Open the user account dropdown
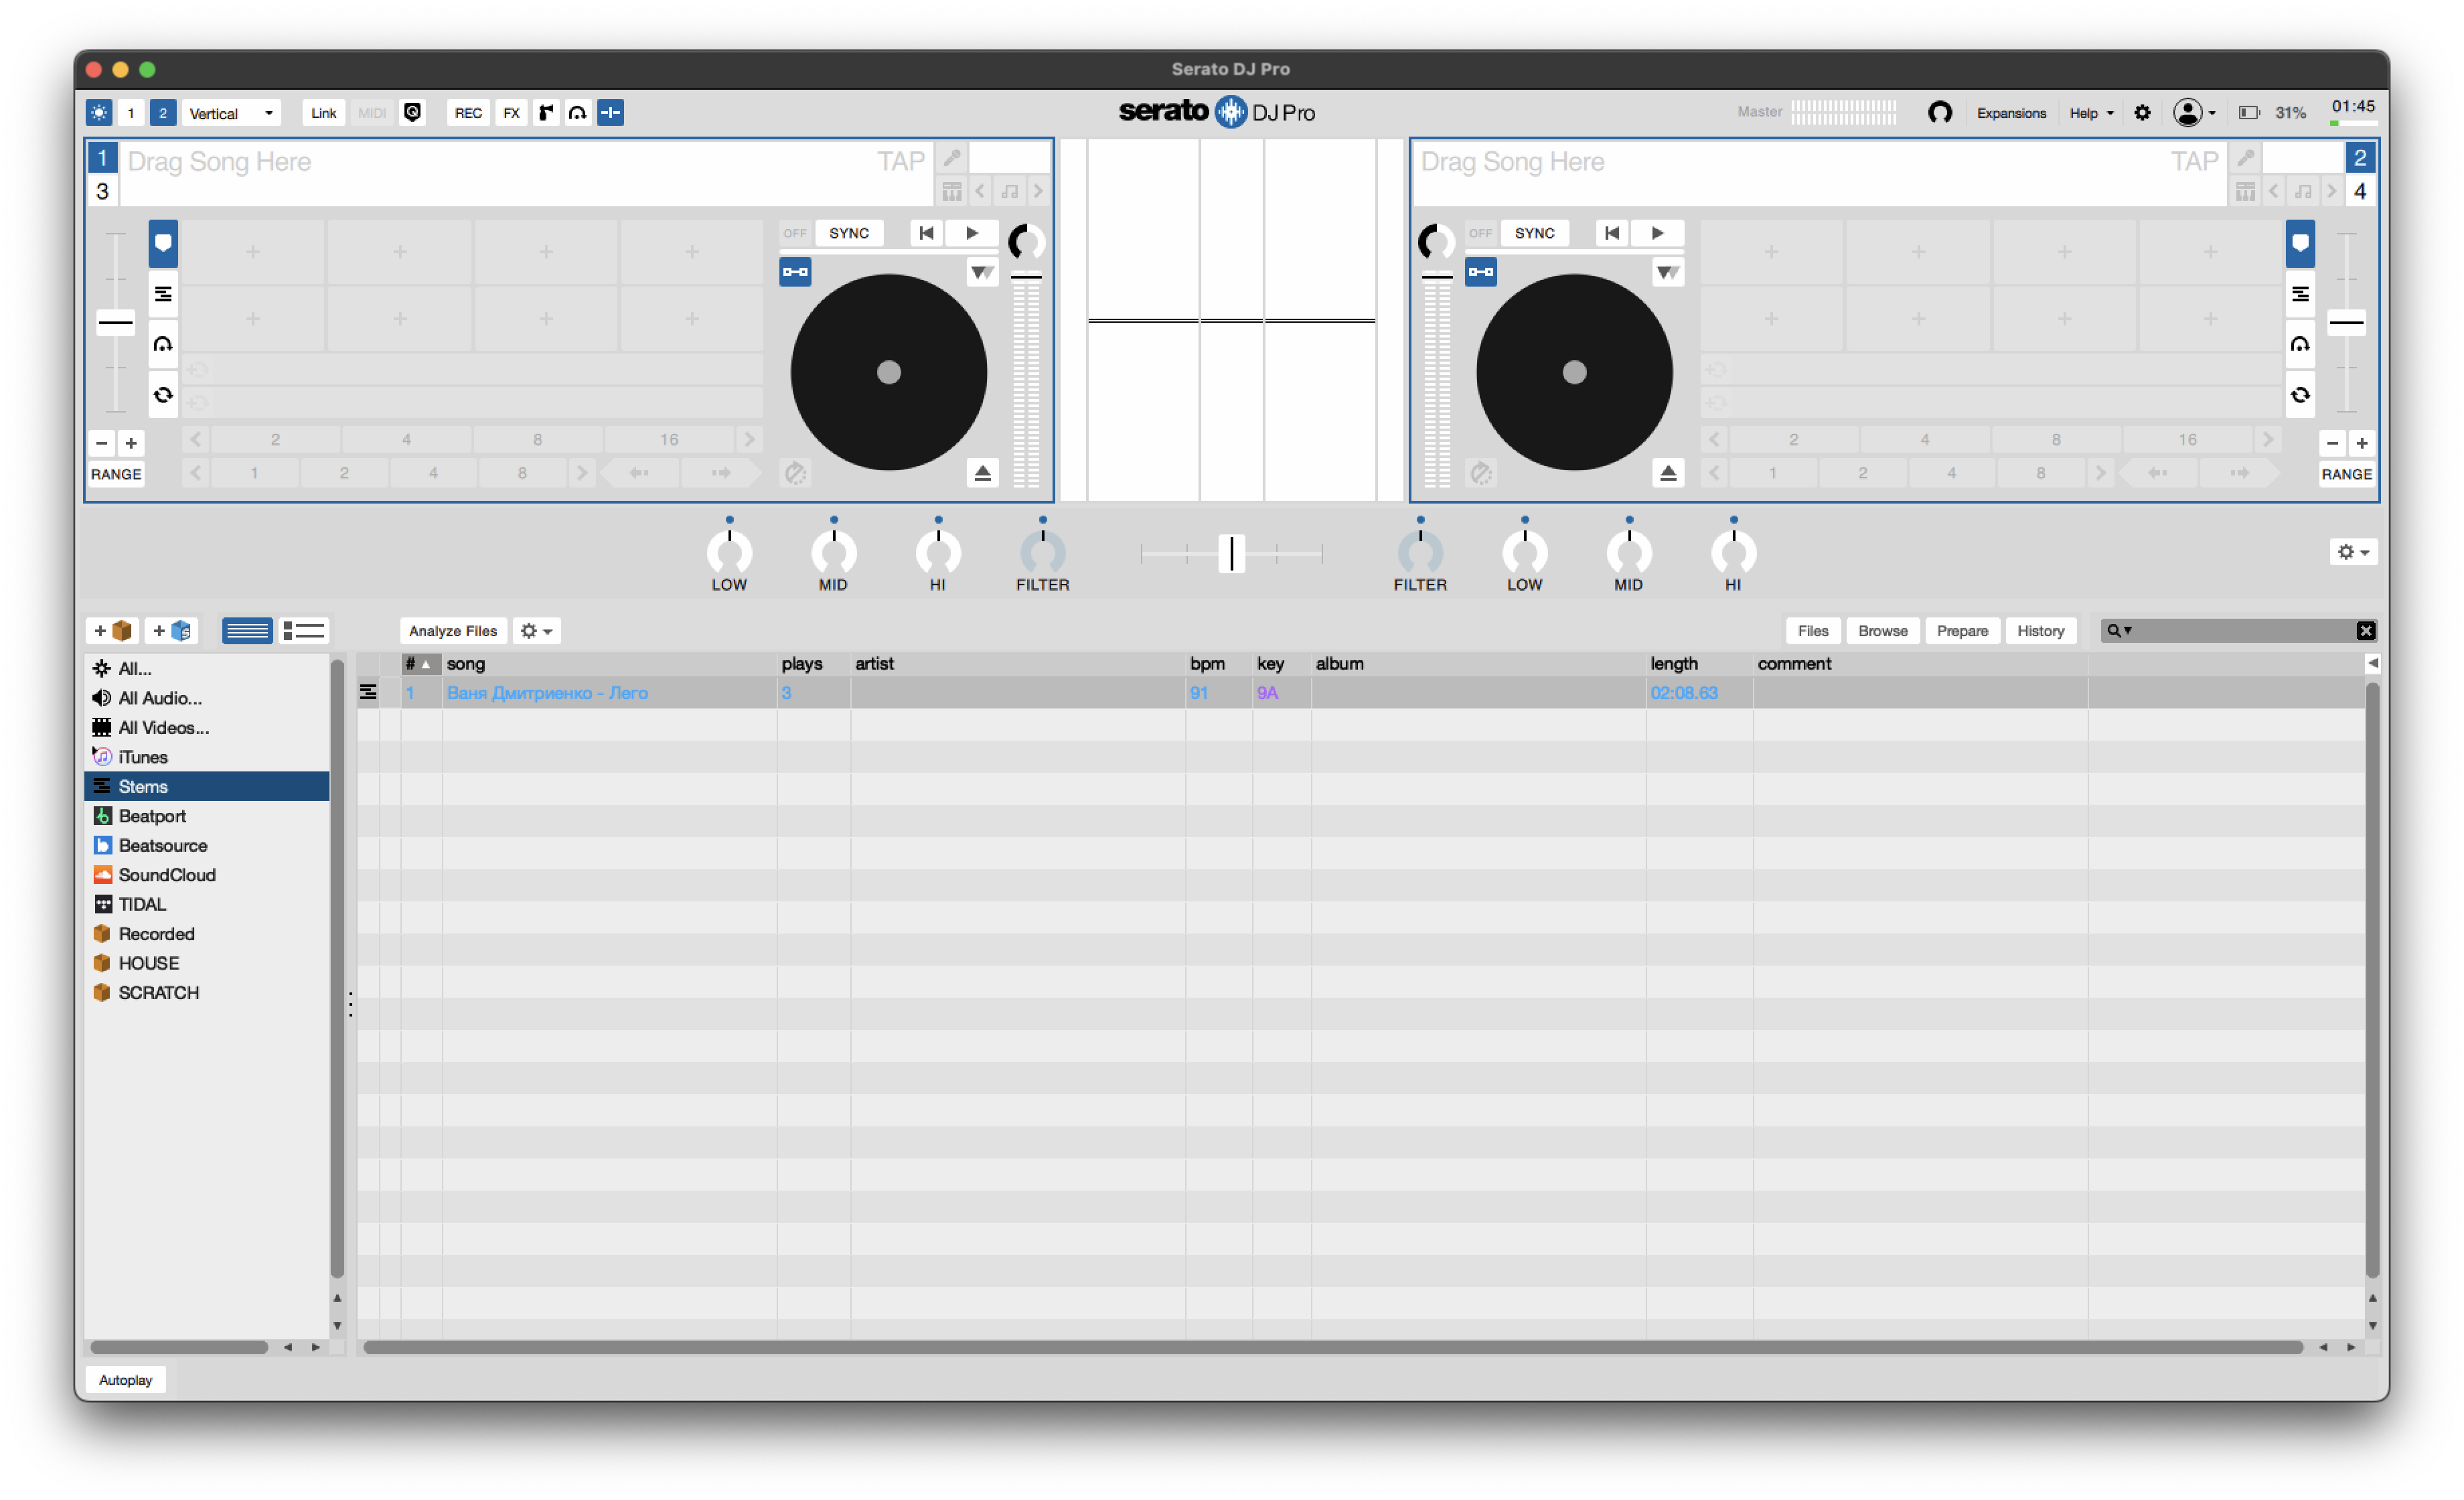Viewport: 2464px width, 1500px height. (2194, 113)
